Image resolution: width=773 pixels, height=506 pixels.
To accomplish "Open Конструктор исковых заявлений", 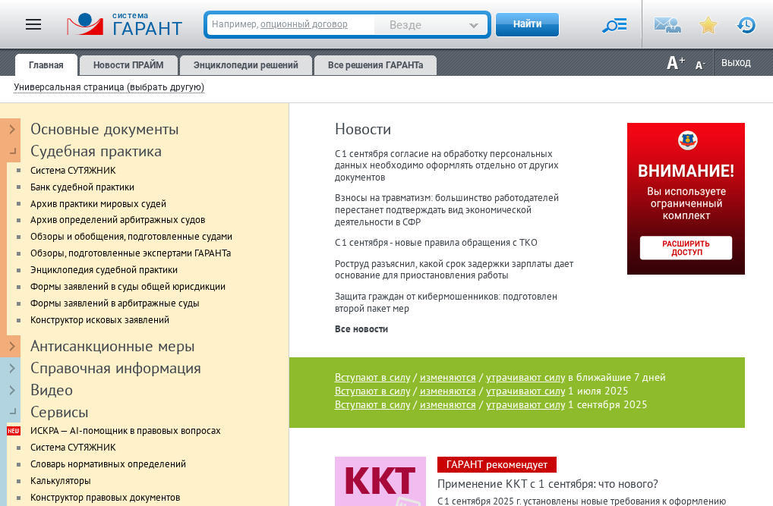I will pos(99,320).
